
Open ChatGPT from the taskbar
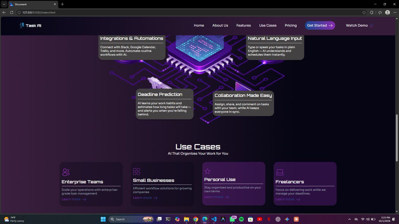coord(278,219)
